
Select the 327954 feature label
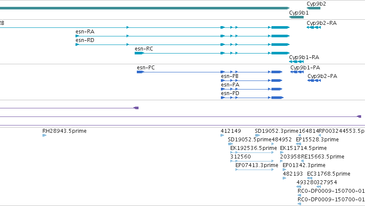(x=327, y=183)
